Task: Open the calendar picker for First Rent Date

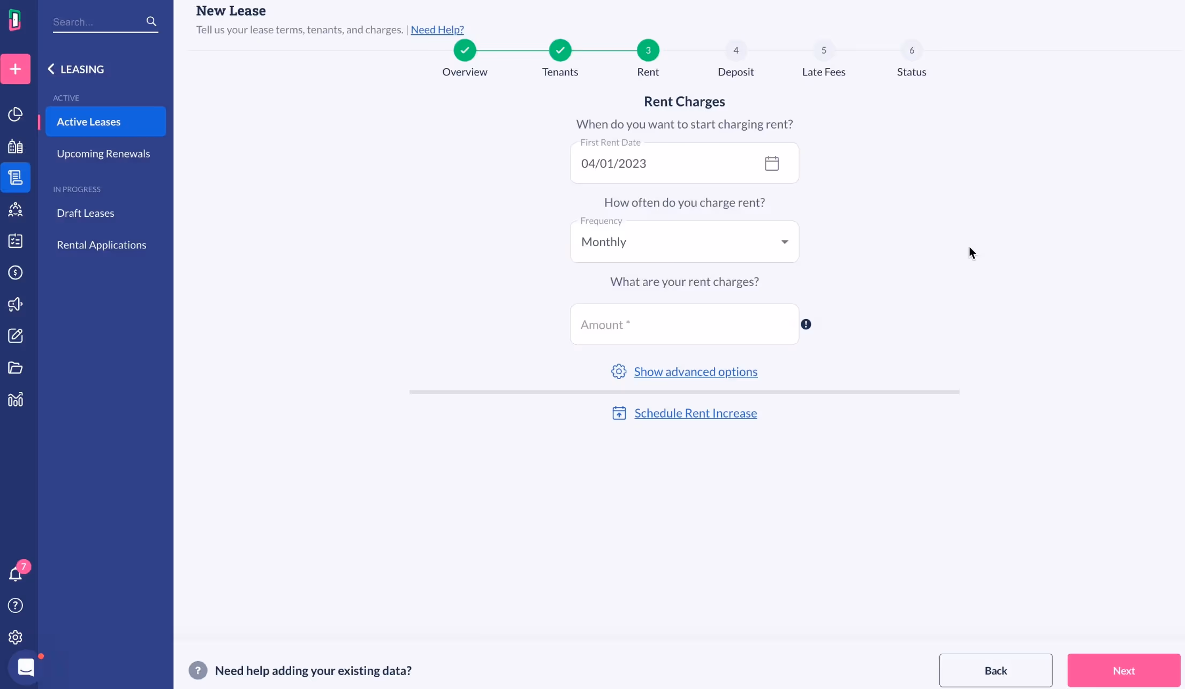Action: [x=771, y=163]
